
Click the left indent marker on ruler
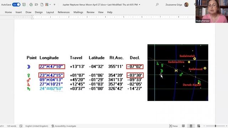pyautogui.click(x=32, y=18)
